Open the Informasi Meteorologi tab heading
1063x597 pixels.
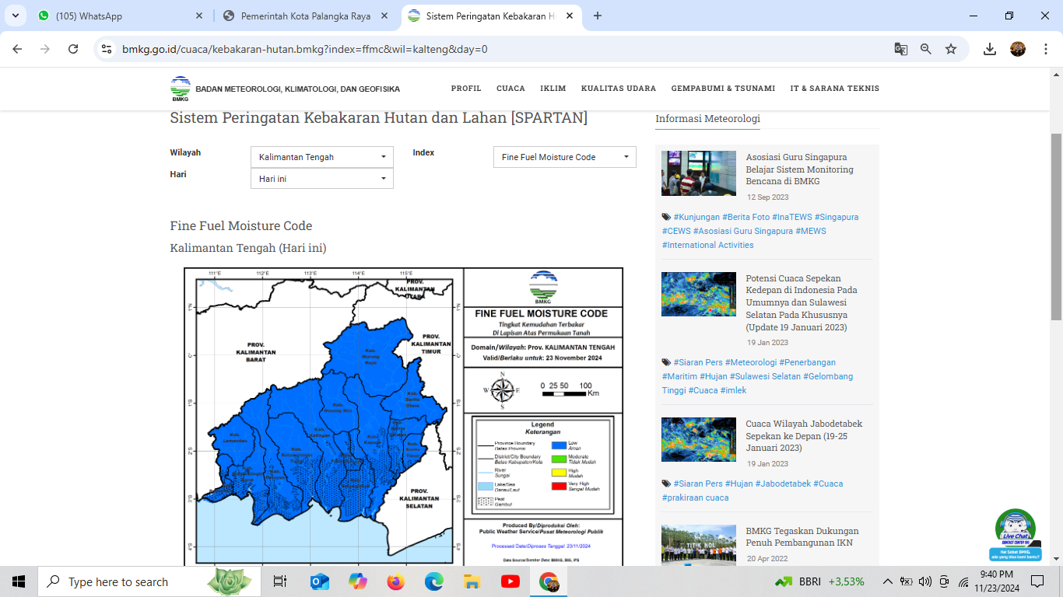pos(707,119)
